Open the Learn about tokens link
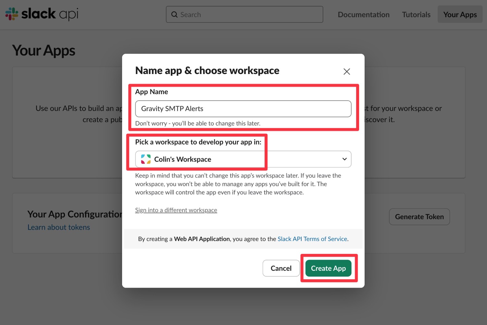This screenshot has width=487, height=325. point(59,227)
